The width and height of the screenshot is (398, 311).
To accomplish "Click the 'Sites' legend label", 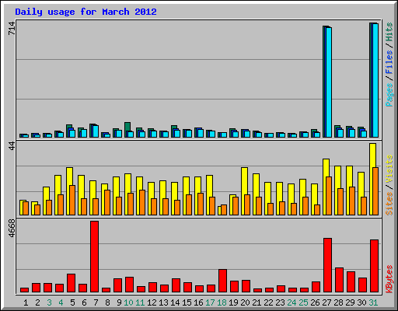I will [389, 204].
